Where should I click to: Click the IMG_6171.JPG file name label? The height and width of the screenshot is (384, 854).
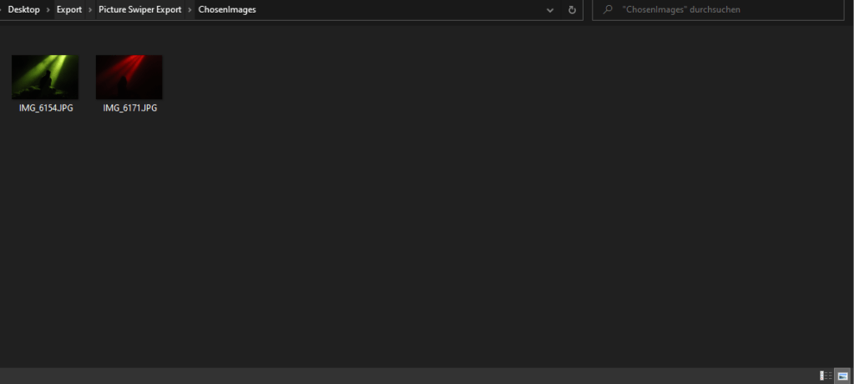pos(130,108)
